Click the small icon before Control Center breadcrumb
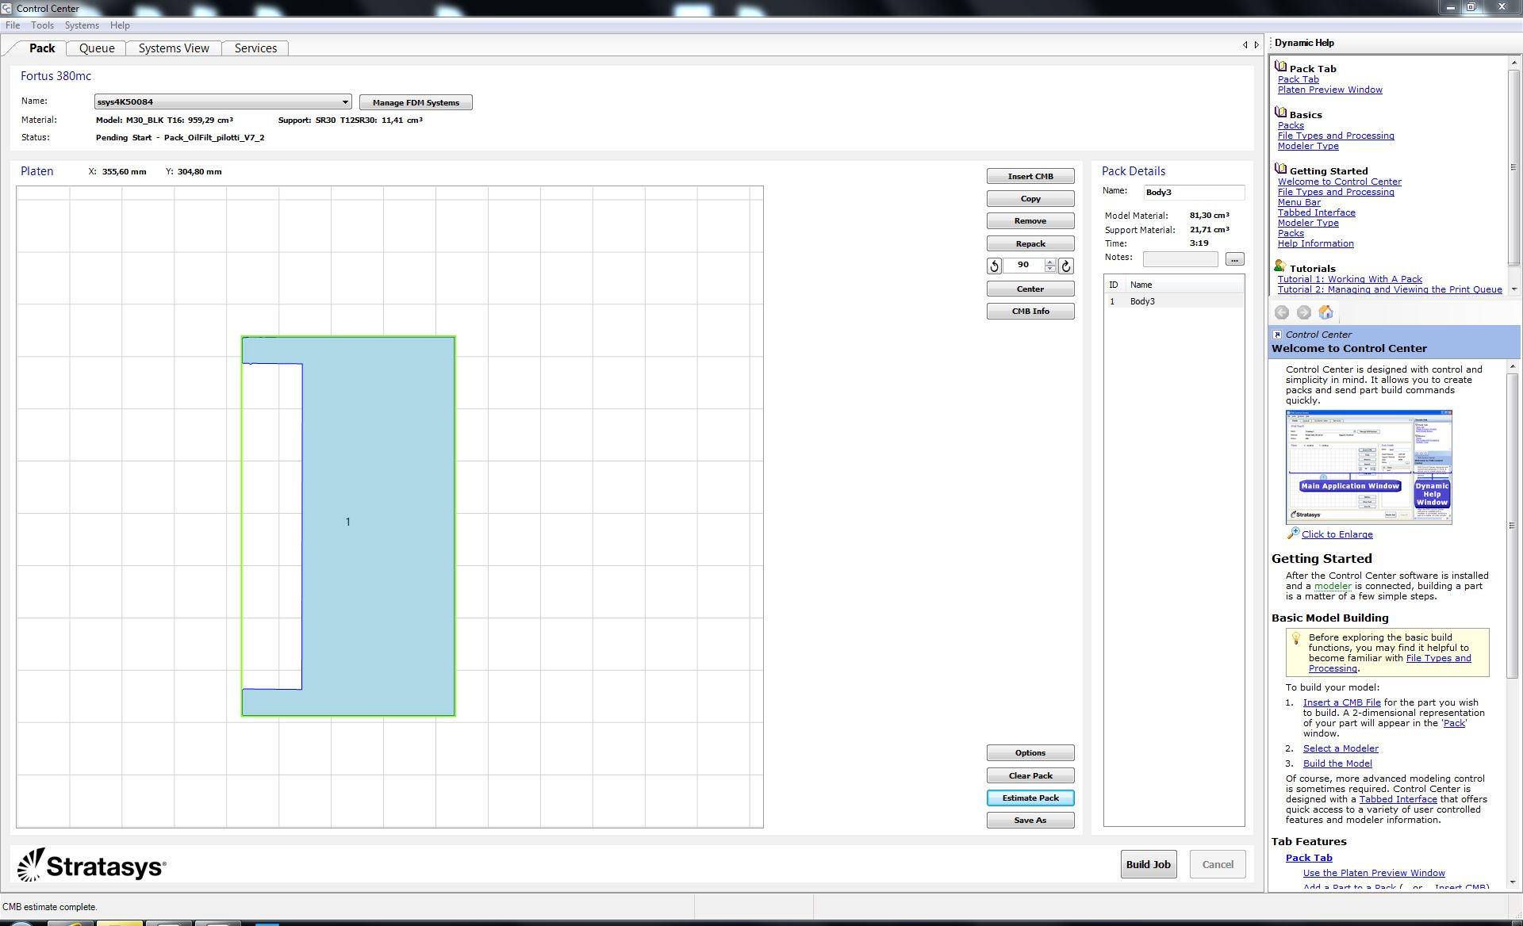Screen dimensions: 1523x926 point(1277,335)
